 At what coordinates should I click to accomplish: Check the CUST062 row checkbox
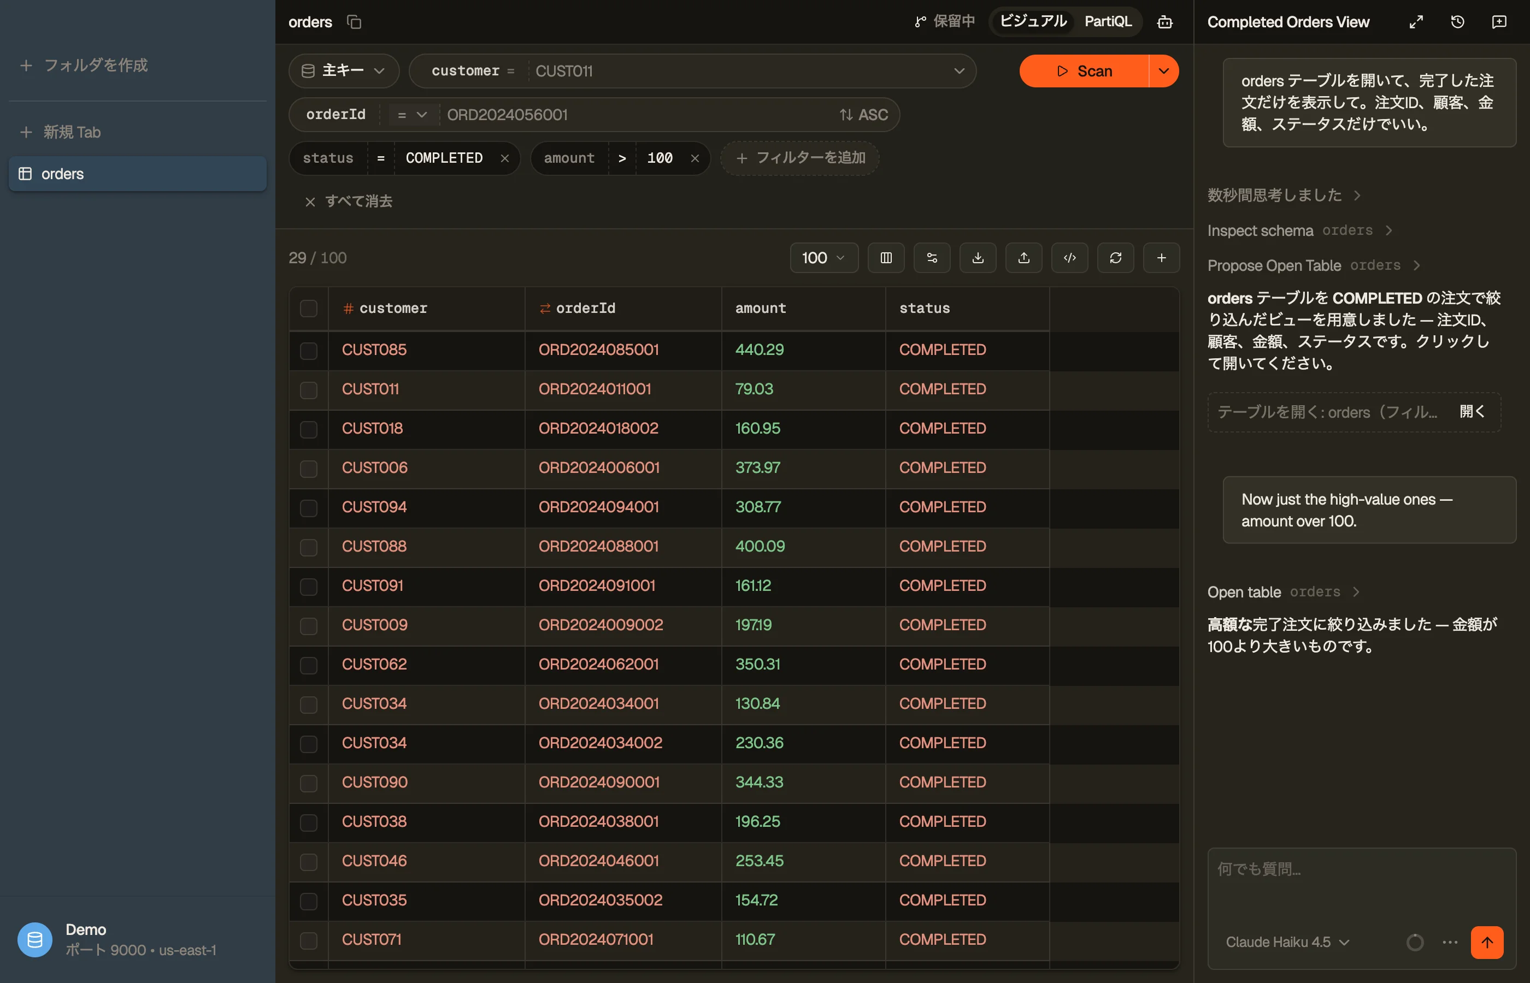308,665
